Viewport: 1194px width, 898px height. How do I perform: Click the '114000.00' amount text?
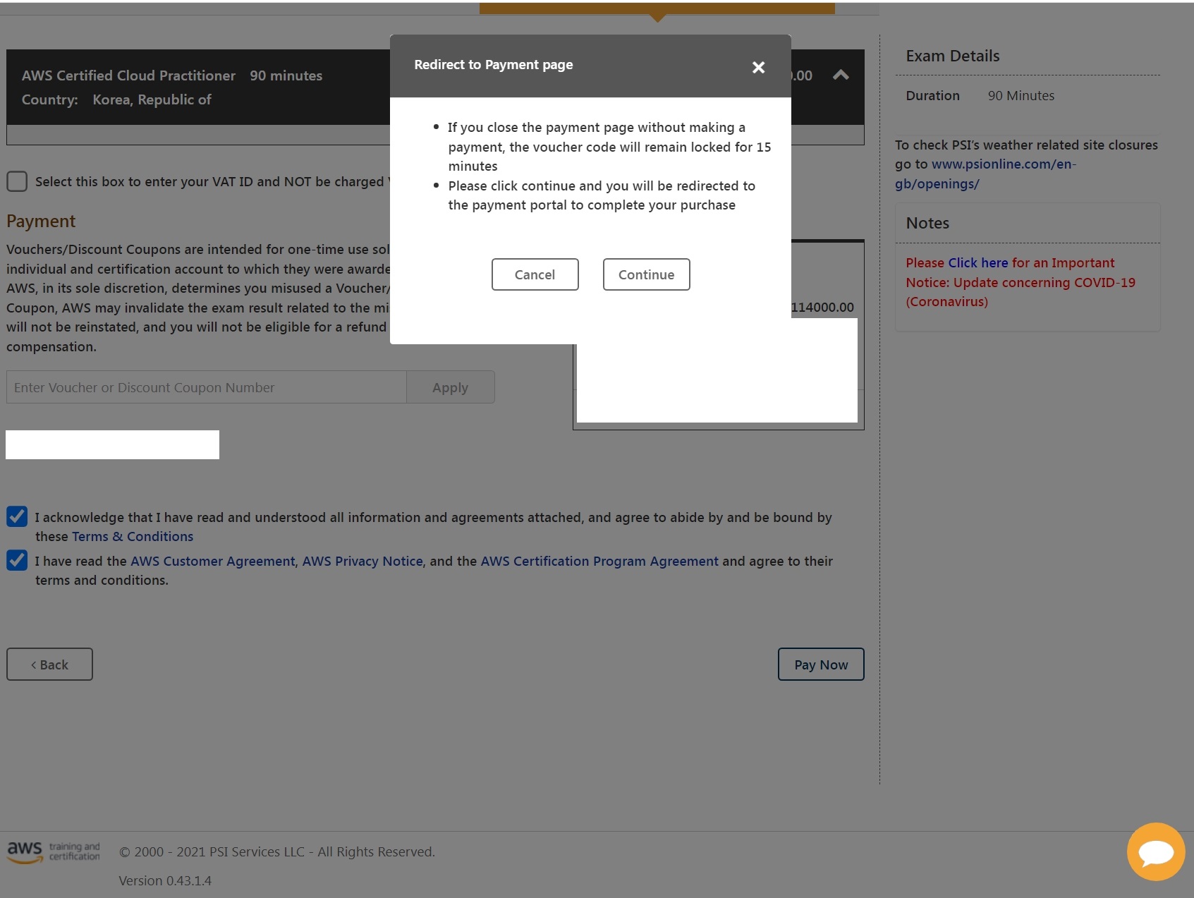click(822, 307)
